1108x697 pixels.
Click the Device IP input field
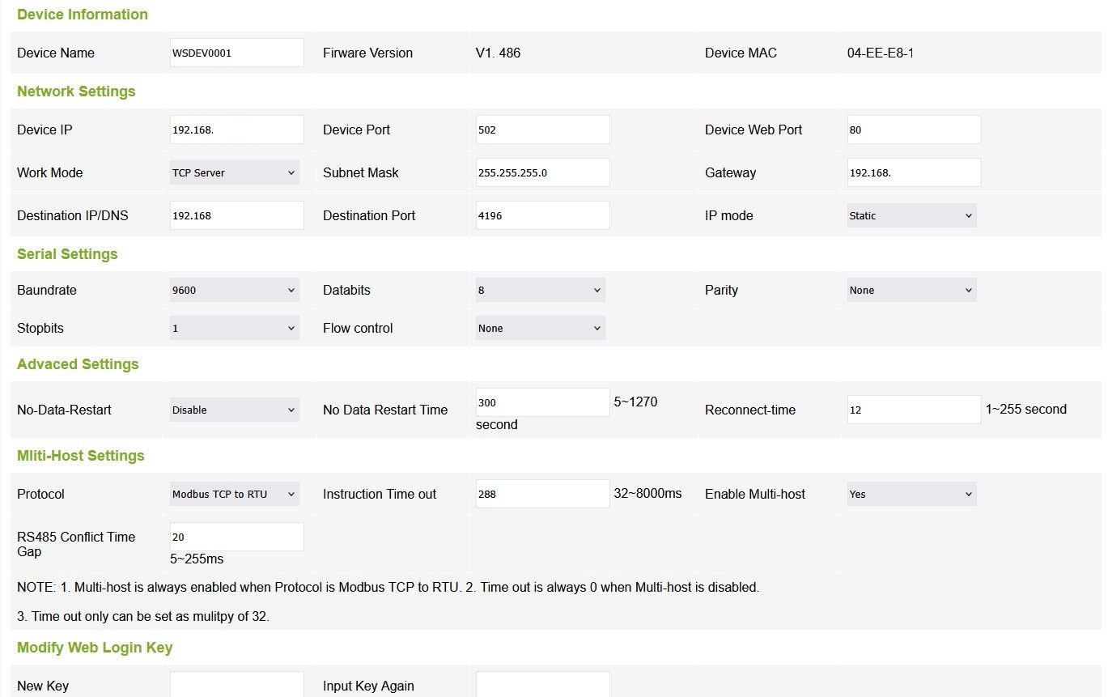point(236,130)
